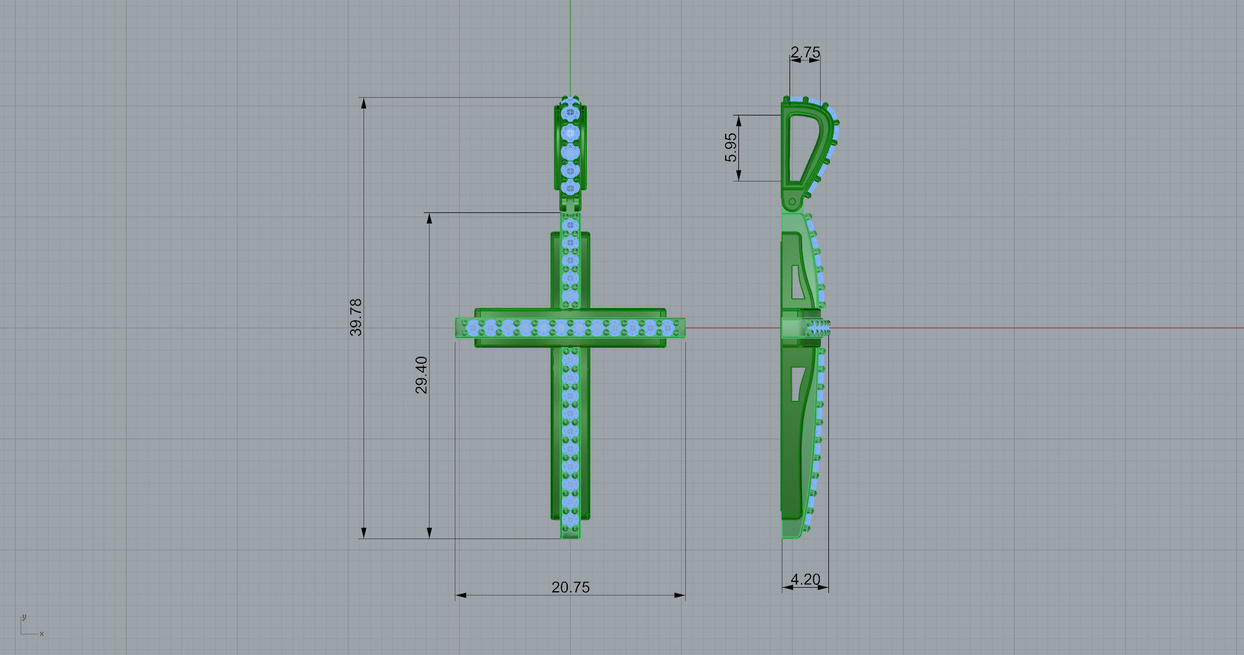The height and width of the screenshot is (655, 1244).
Task: Click the 20.75 width dimension label
Action: pyautogui.click(x=570, y=588)
